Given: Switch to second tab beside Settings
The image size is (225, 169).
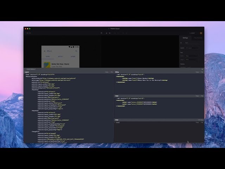Looking at the screenshot, I should coord(198,38).
